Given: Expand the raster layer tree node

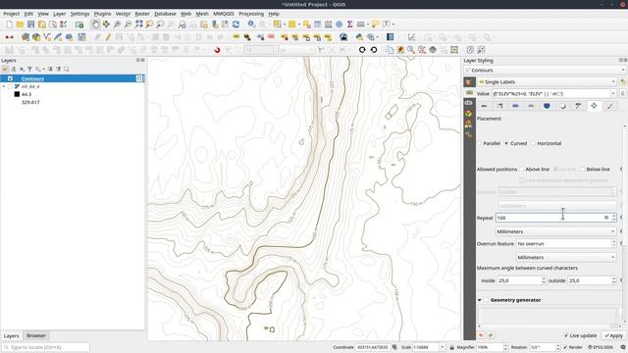Looking at the screenshot, I should click(4, 86).
